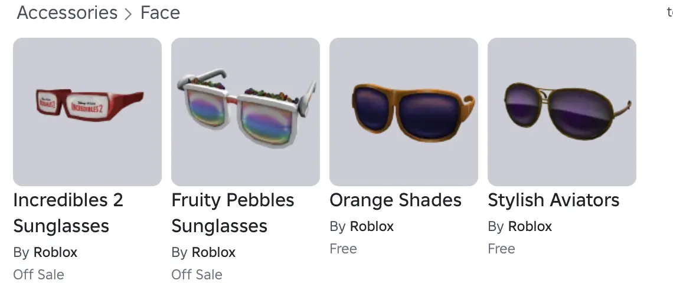Image resolution: width=673 pixels, height=297 pixels.
Task: Open the Orange Shades title link
Action: pyautogui.click(x=396, y=200)
